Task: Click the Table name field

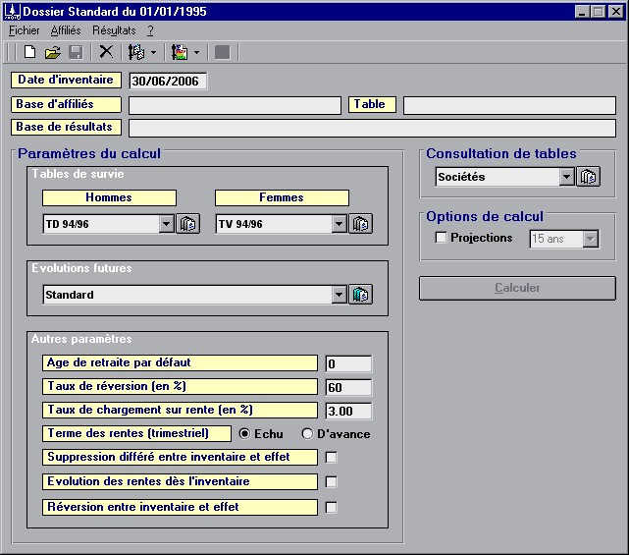Action: tap(509, 106)
